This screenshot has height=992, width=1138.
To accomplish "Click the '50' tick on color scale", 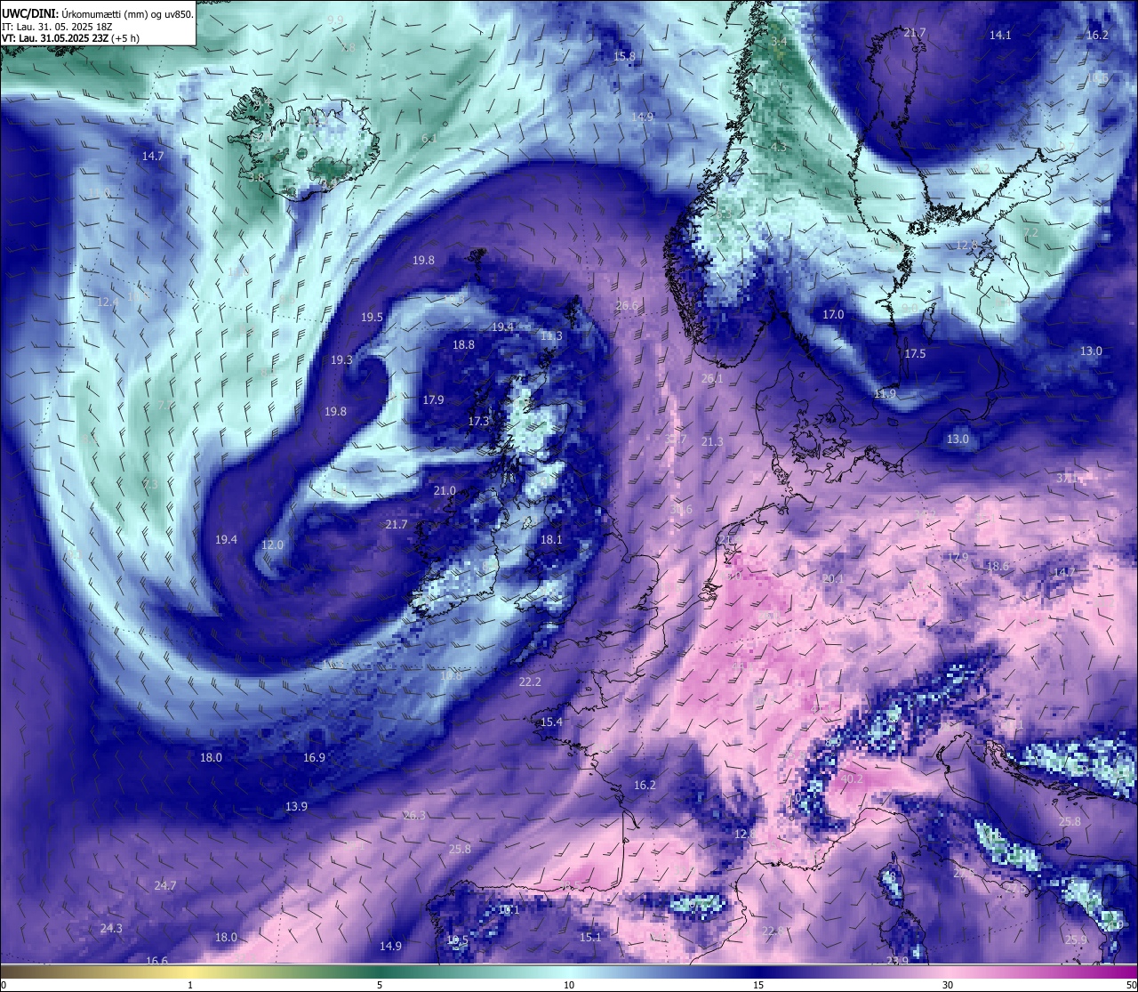I will point(1131,985).
